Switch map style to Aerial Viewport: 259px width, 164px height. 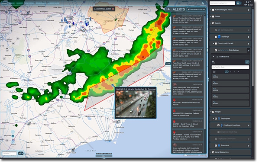12,3
